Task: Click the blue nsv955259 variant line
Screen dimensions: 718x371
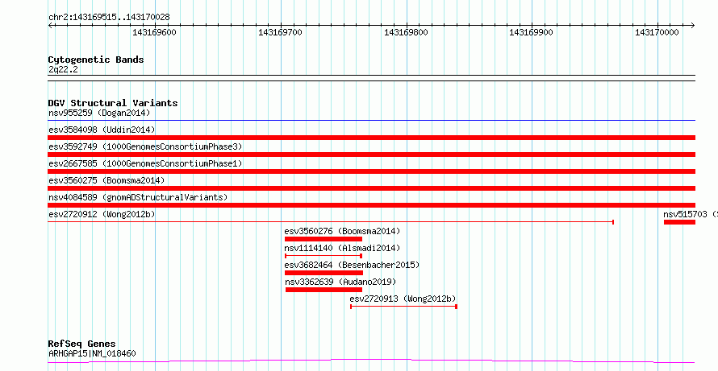Action: tap(371, 121)
